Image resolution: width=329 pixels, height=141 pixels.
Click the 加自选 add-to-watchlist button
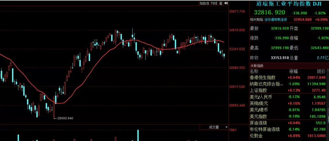tap(204, 3)
